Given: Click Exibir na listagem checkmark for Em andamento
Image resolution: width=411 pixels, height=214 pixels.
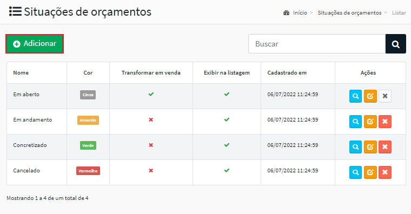Looking at the screenshot, I should pyautogui.click(x=227, y=119).
